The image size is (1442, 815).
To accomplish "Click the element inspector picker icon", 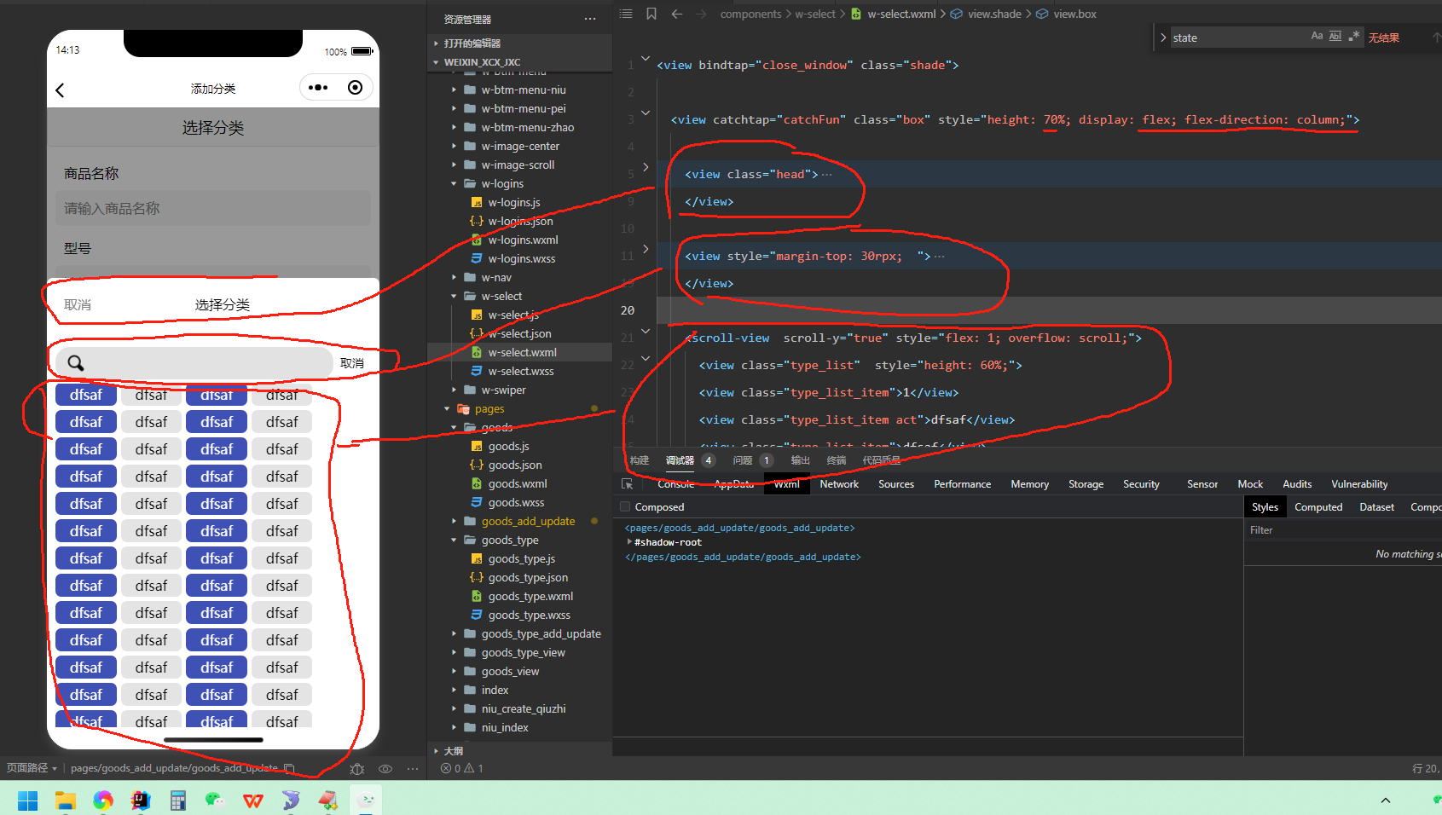I will click(x=627, y=484).
